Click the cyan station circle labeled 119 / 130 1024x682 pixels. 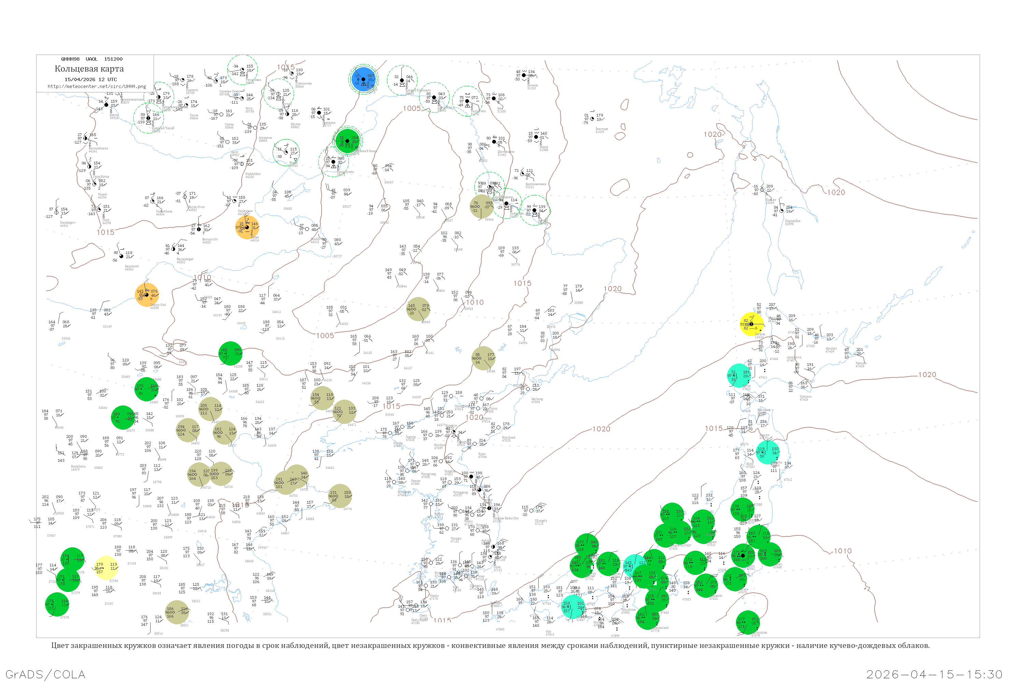click(x=768, y=453)
